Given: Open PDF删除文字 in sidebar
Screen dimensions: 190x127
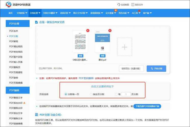Looking at the screenshot, I should [x=16, y=118].
